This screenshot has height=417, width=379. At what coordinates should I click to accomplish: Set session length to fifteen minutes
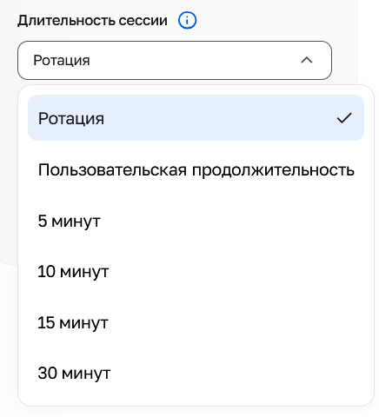click(x=196, y=322)
